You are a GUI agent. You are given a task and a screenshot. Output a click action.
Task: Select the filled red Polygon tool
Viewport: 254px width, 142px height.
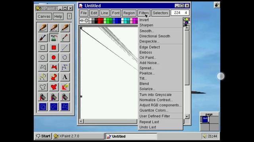point(54,67)
